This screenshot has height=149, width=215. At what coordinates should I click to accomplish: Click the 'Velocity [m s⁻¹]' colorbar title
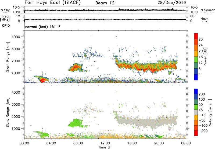(210, 112)
